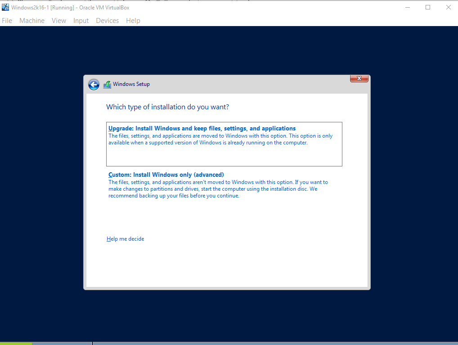The height and width of the screenshot is (345, 458).
Task: Click the Custom option description text
Action: (218, 189)
